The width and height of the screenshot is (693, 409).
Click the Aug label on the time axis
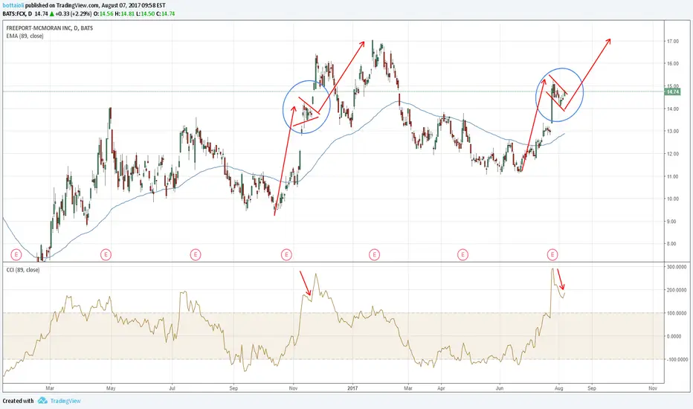pos(558,388)
